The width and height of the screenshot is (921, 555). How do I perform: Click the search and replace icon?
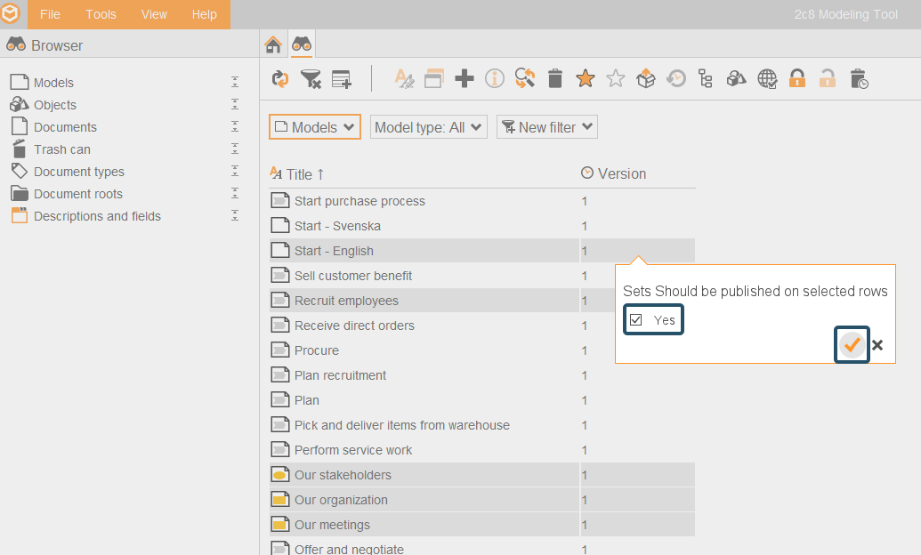(x=524, y=78)
